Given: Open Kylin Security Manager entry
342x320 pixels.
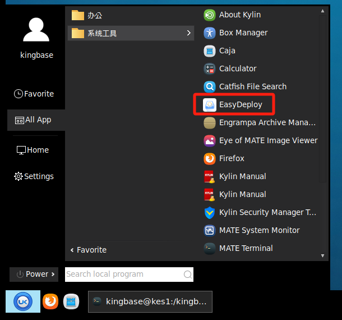Looking at the screenshot, I should 267,212.
